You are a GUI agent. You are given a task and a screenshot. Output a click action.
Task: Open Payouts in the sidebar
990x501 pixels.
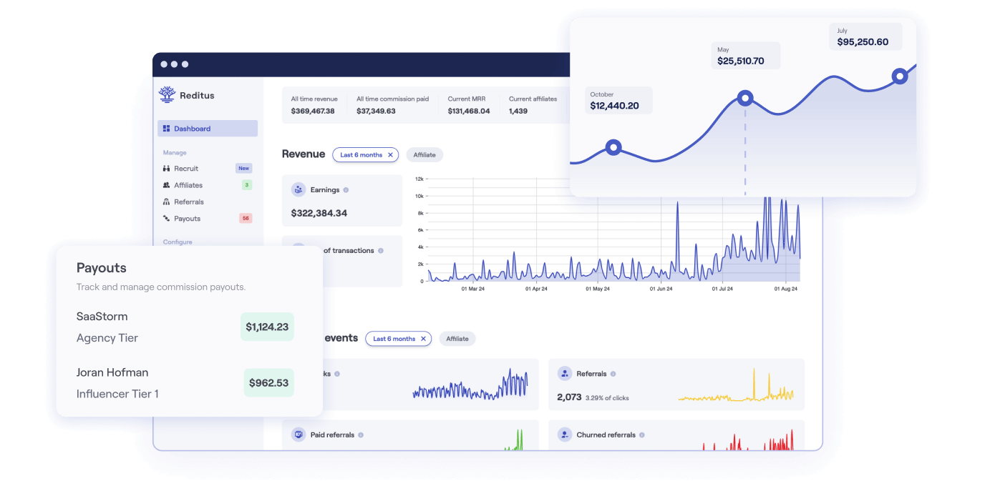tap(187, 219)
